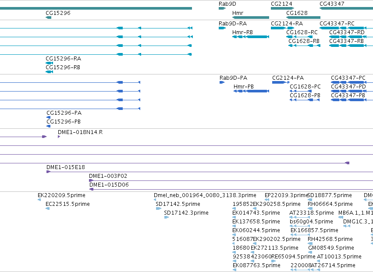Select EST EK290202.5prime

[x=277, y=240]
